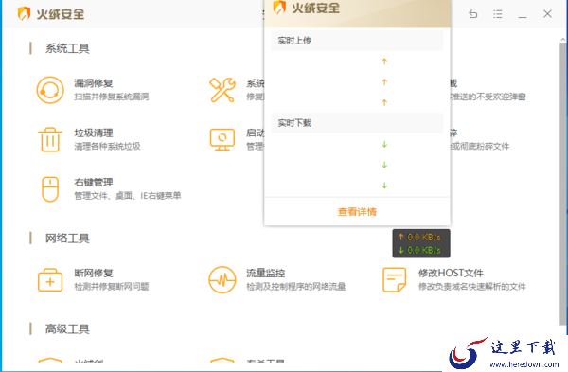Screen dimensions: 568x372
Task: Open the menu list icon in title bar
Action: point(498,14)
